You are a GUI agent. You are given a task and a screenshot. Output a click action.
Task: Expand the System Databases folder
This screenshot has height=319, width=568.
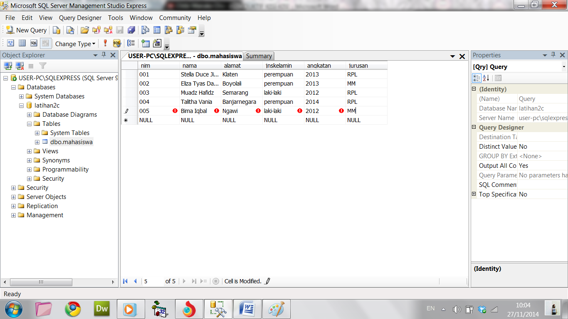click(21, 96)
